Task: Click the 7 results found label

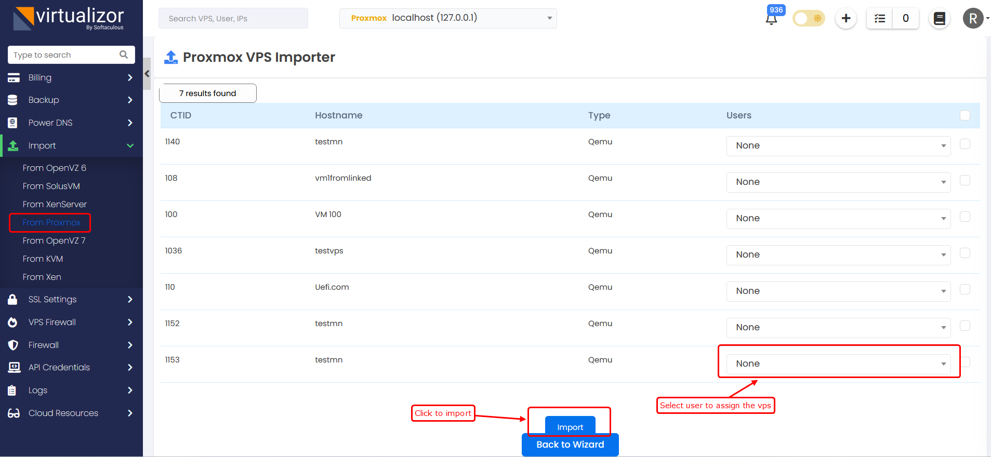Action: [x=208, y=93]
